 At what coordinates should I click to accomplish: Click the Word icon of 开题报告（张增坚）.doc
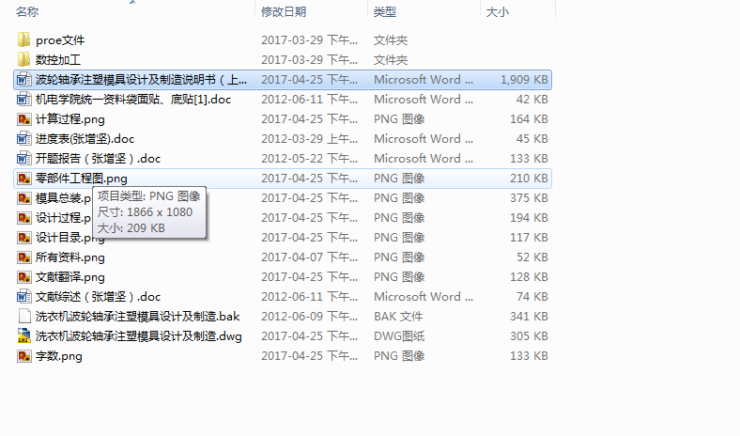click(x=24, y=158)
